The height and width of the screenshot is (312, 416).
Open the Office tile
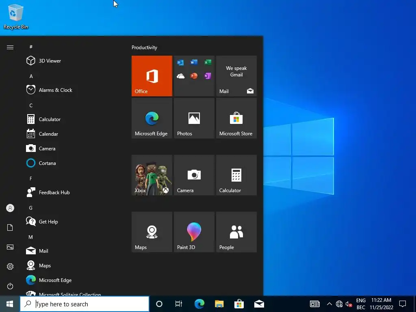tap(152, 76)
